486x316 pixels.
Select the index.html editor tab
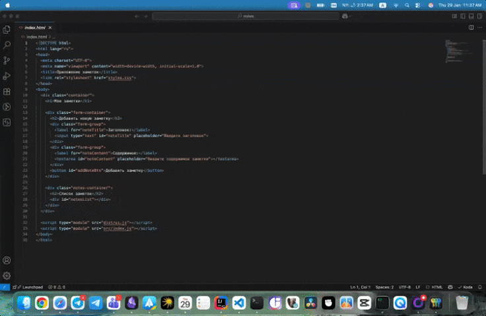pyautogui.click(x=34, y=28)
